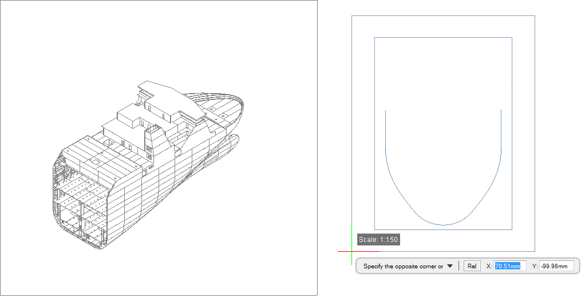Image resolution: width=581 pixels, height=298 pixels.
Task: Click the X coordinate input field
Action: point(510,266)
